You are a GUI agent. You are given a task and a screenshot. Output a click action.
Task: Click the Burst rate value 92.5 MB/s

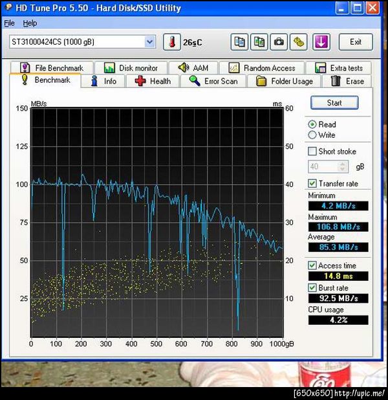[x=338, y=298]
